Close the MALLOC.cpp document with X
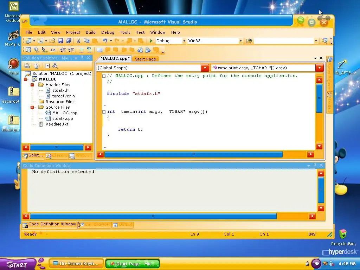This screenshot has width=360, height=270. 321,58
